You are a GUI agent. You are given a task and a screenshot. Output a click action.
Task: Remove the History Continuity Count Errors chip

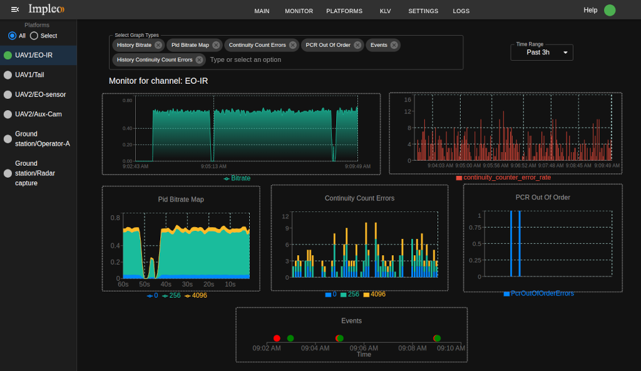pyautogui.click(x=199, y=59)
